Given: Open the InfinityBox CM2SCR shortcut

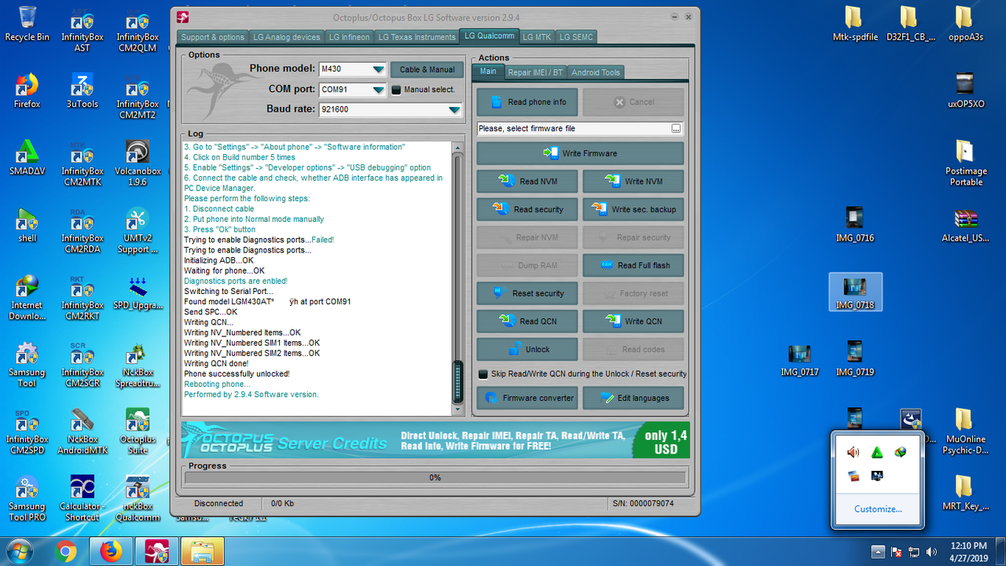Looking at the screenshot, I should point(83,365).
